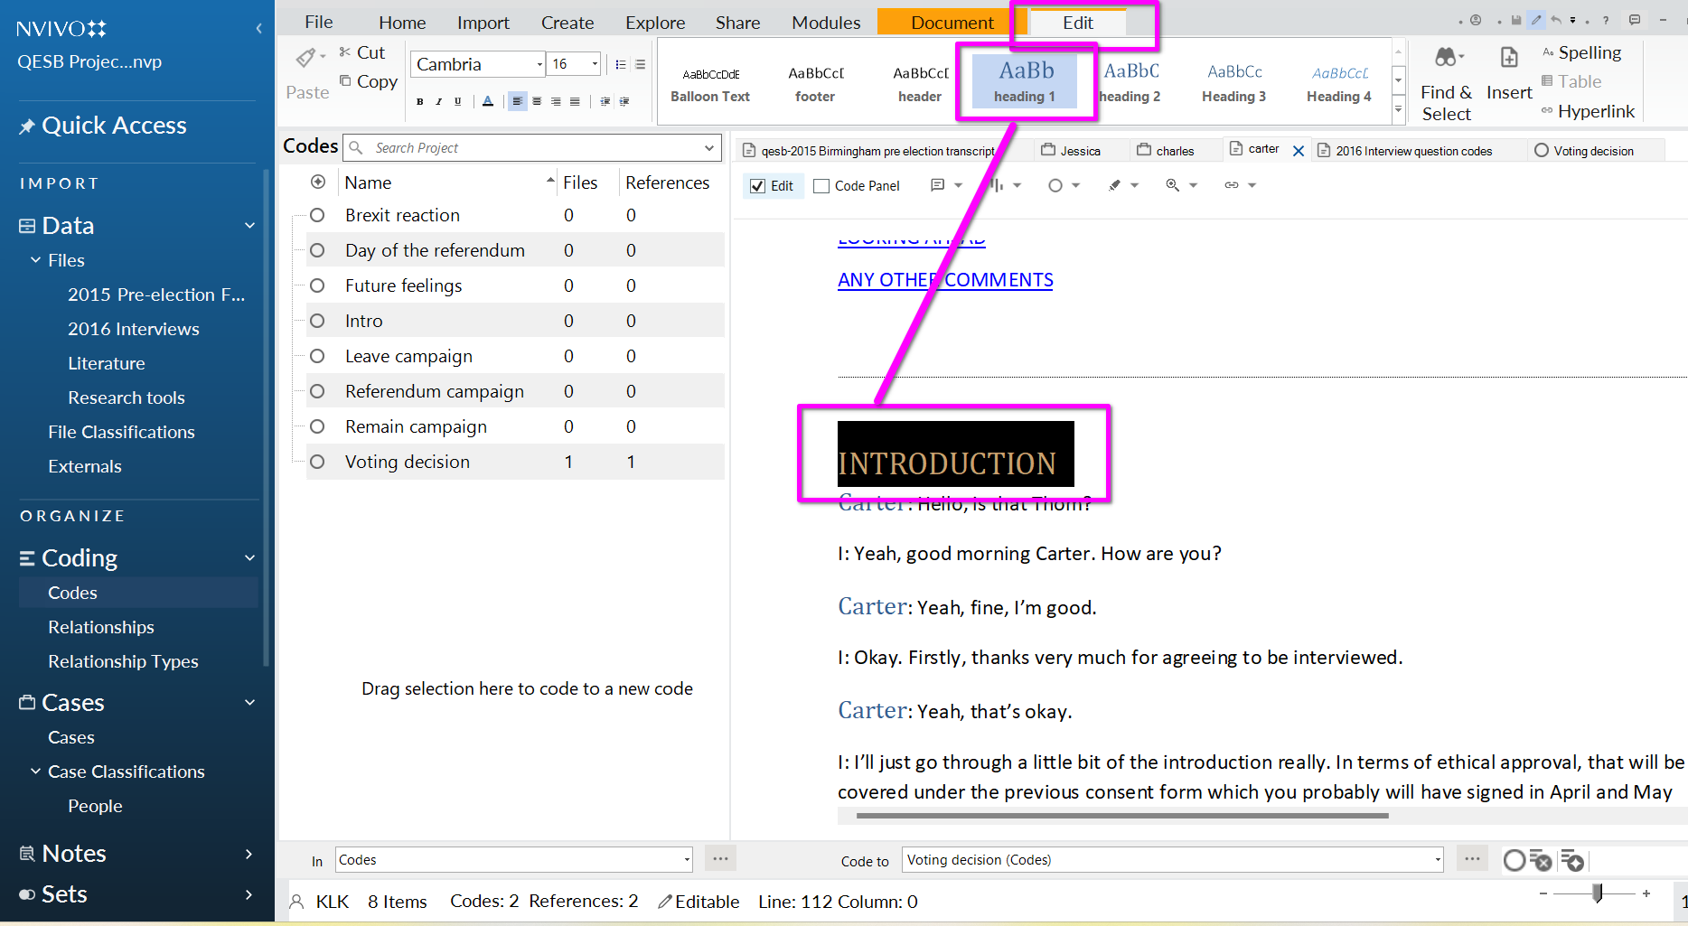Click the bulleted list icon

point(620,64)
